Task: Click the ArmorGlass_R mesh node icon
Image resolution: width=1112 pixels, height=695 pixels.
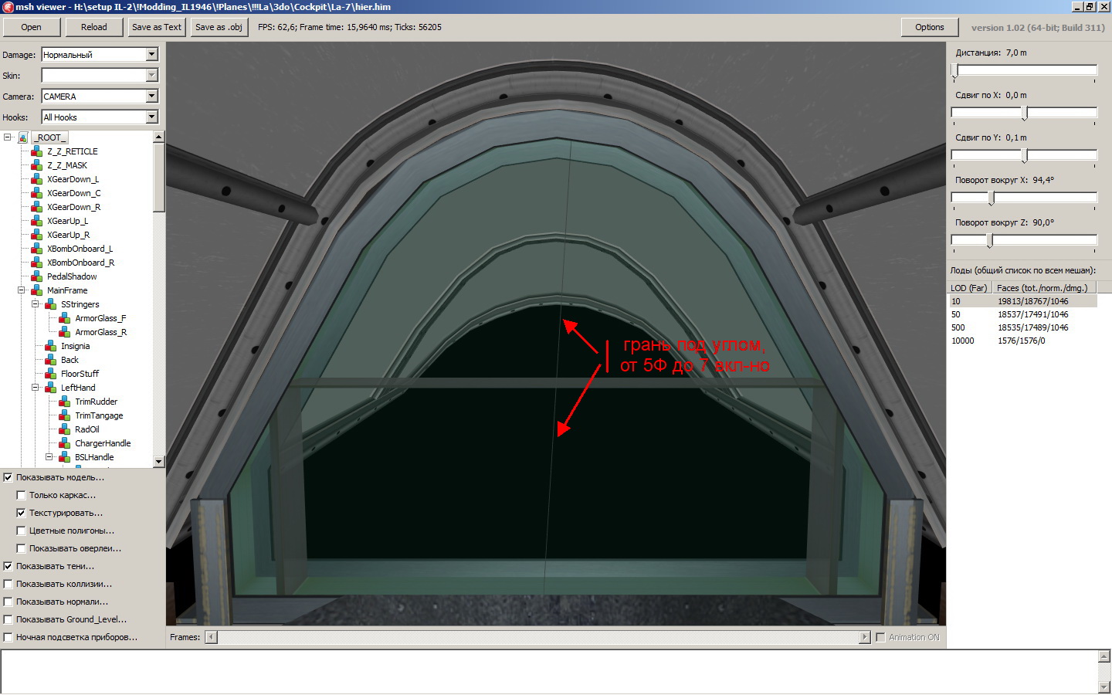Action: click(x=64, y=332)
